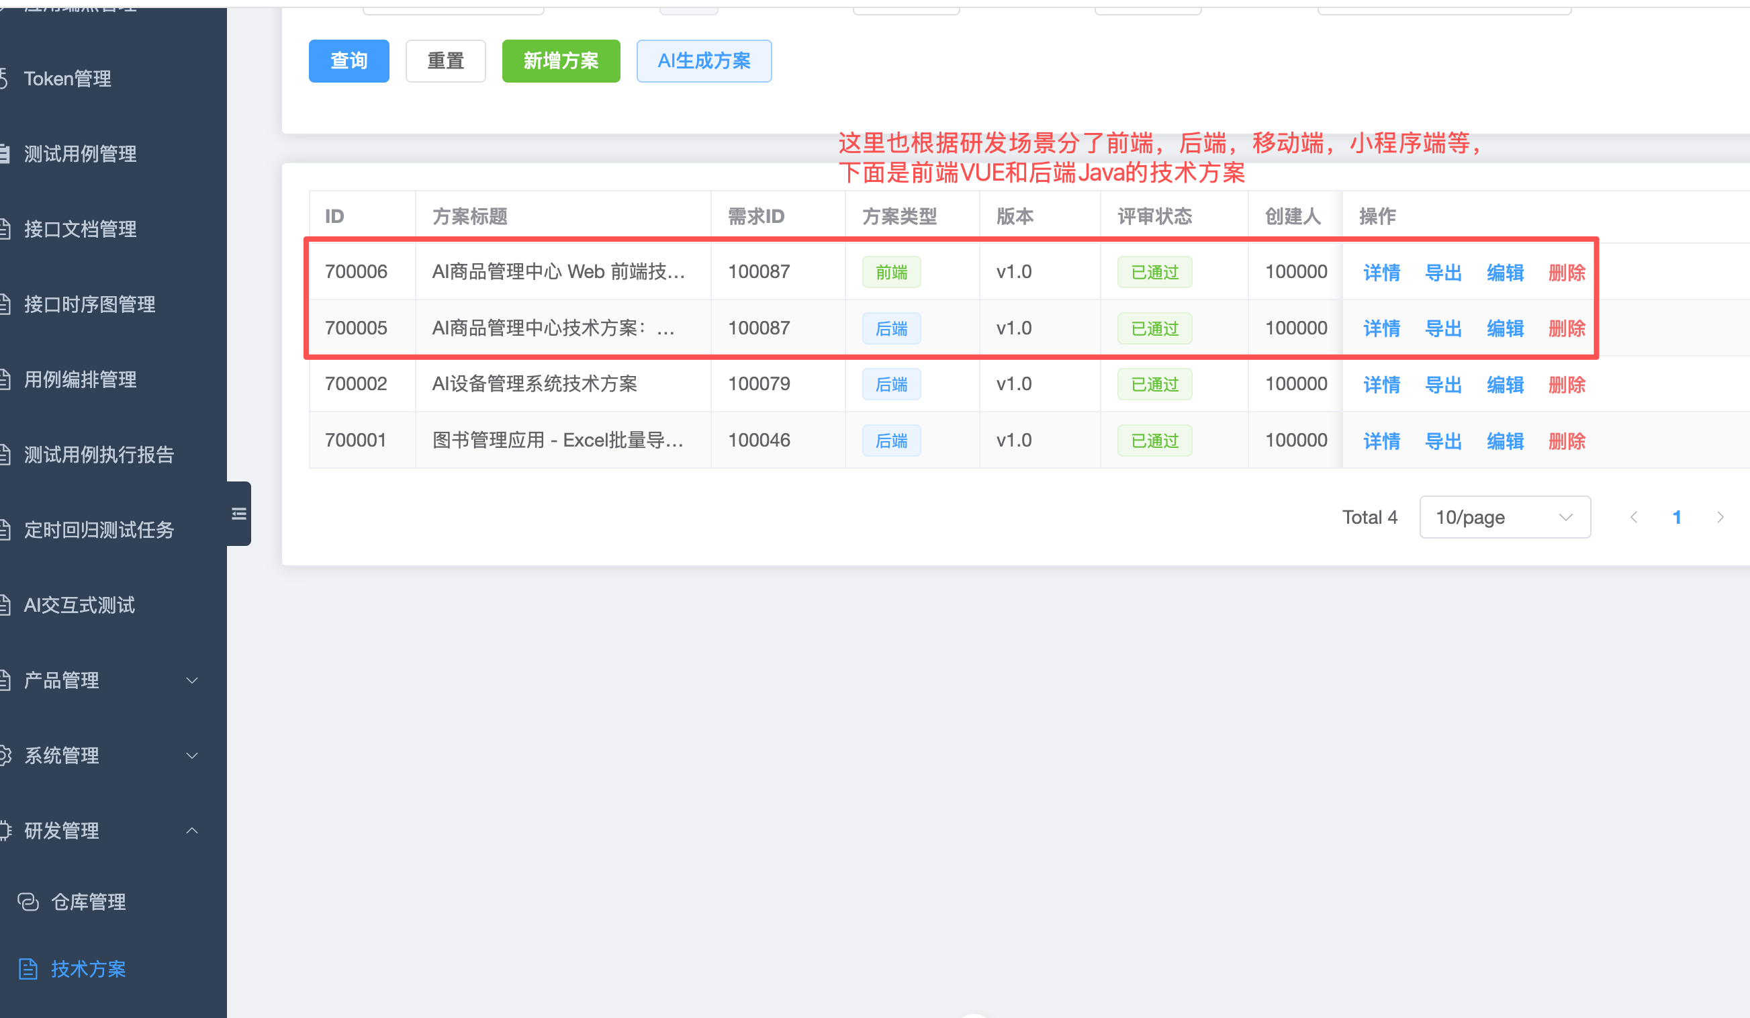Click the AI生成方案 button

tap(704, 61)
